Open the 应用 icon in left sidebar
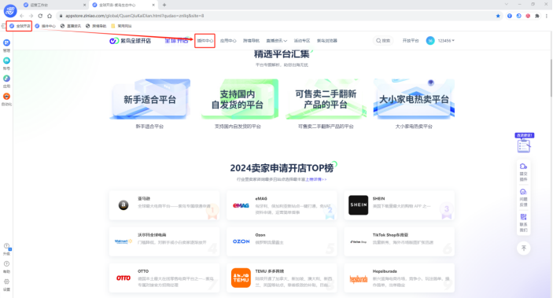 6,79
